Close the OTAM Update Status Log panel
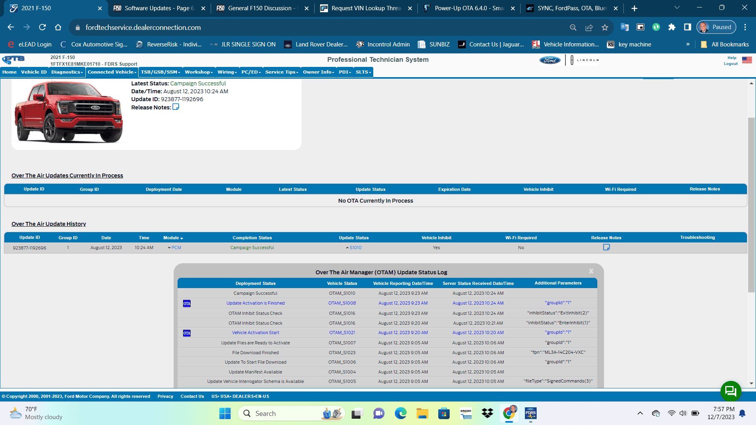Viewport: 756px width, 425px height. pos(591,271)
